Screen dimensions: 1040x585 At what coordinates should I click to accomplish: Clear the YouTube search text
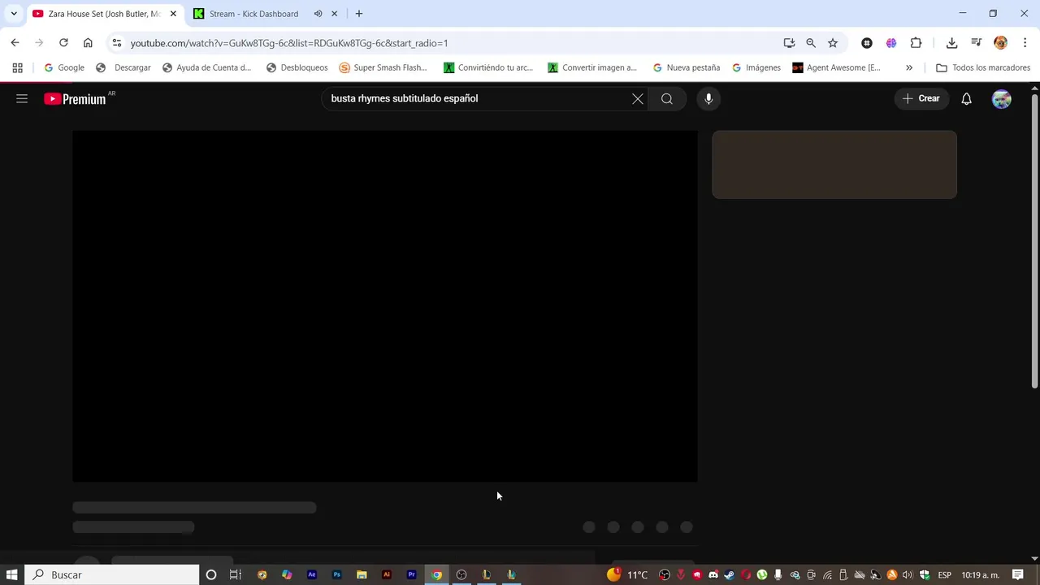point(638,98)
